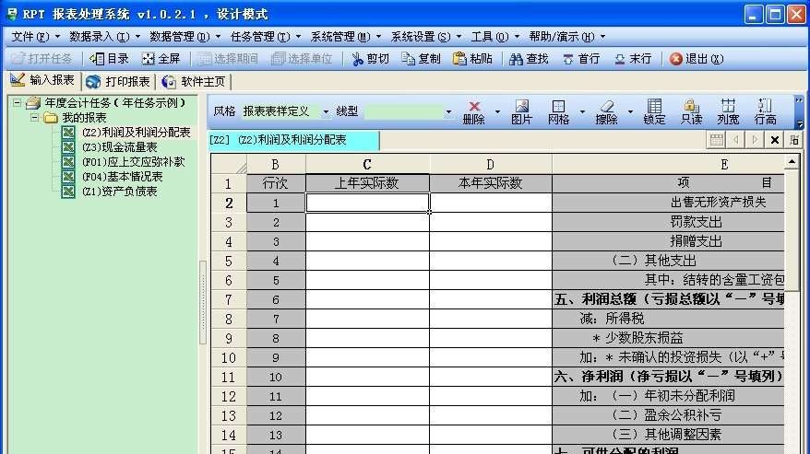Switch to the 打印报表 tab

click(x=118, y=82)
